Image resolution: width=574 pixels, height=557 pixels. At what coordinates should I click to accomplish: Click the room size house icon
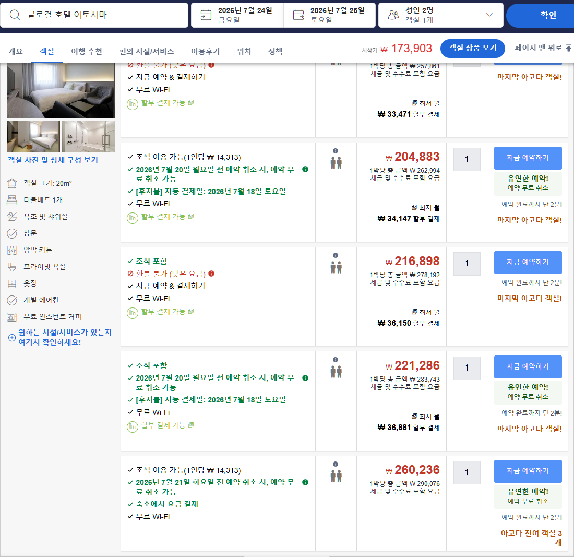tap(12, 183)
